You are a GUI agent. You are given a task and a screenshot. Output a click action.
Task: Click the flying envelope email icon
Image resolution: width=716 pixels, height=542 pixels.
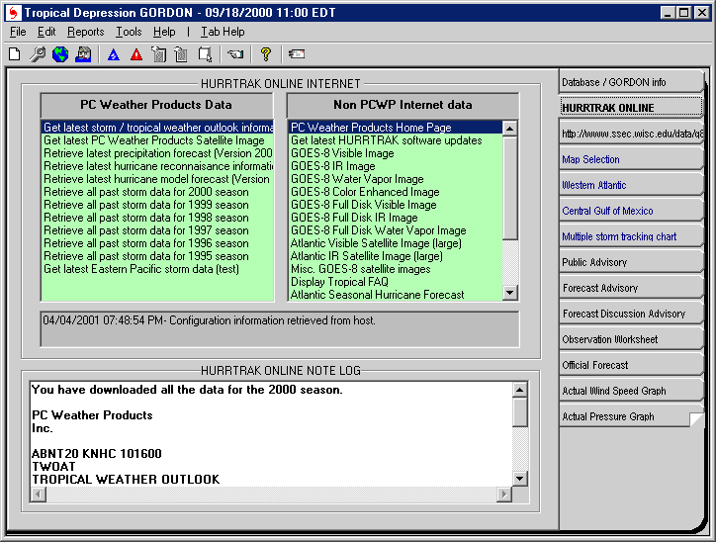[296, 54]
